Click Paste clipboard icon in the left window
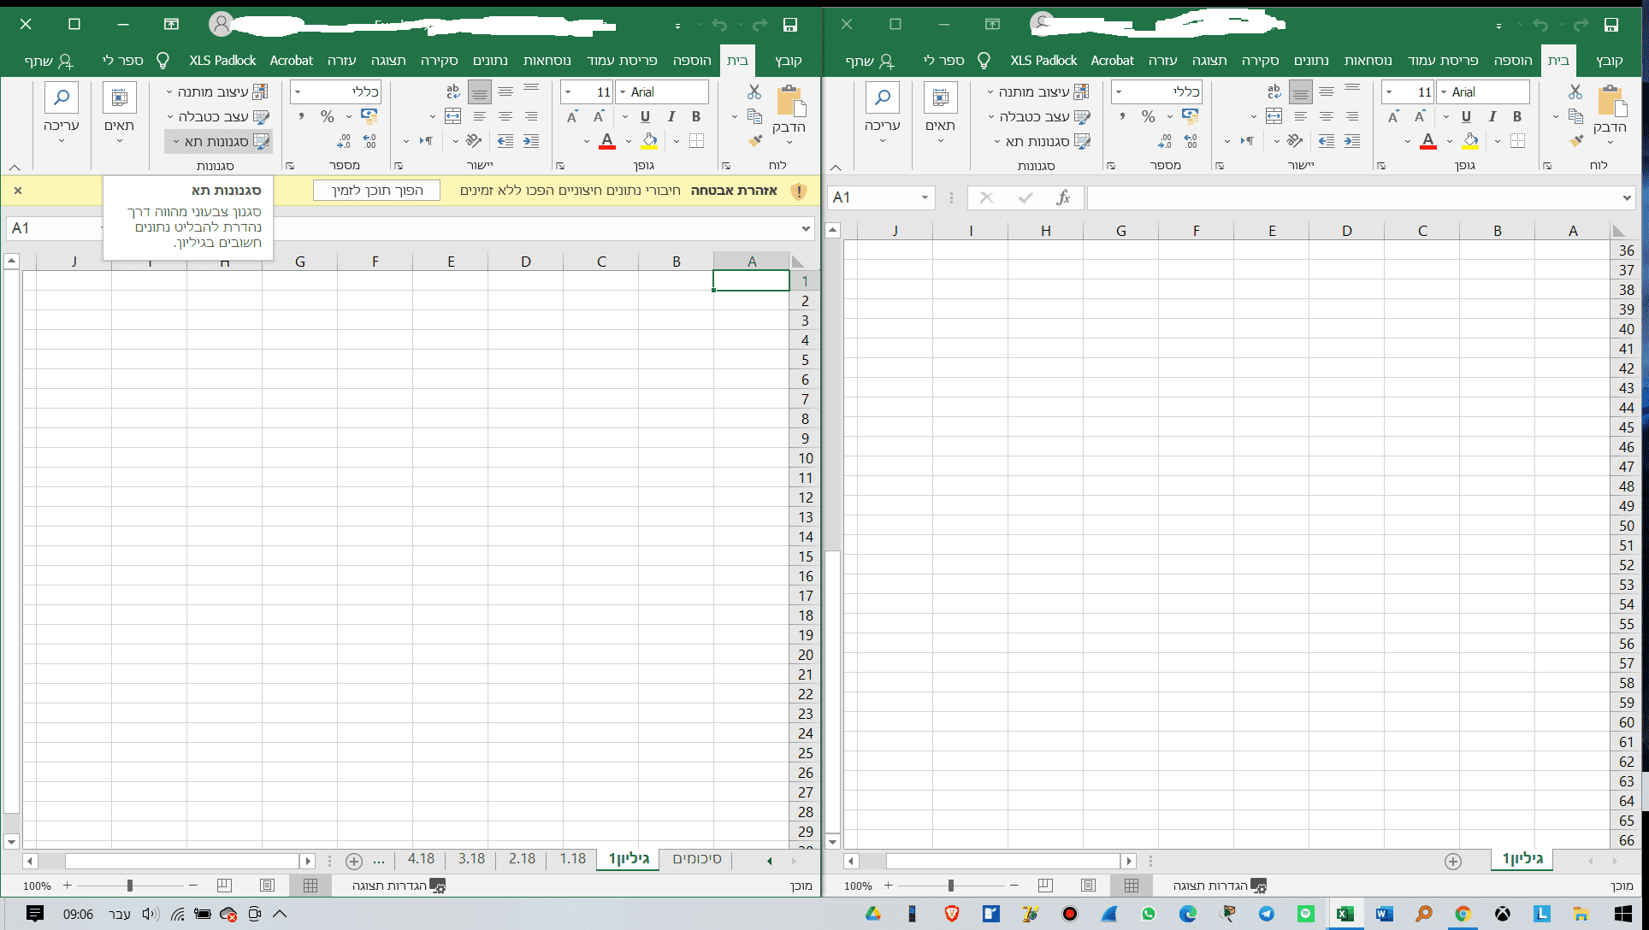This screenshot has height=930, width=1649. click(789, 102)
